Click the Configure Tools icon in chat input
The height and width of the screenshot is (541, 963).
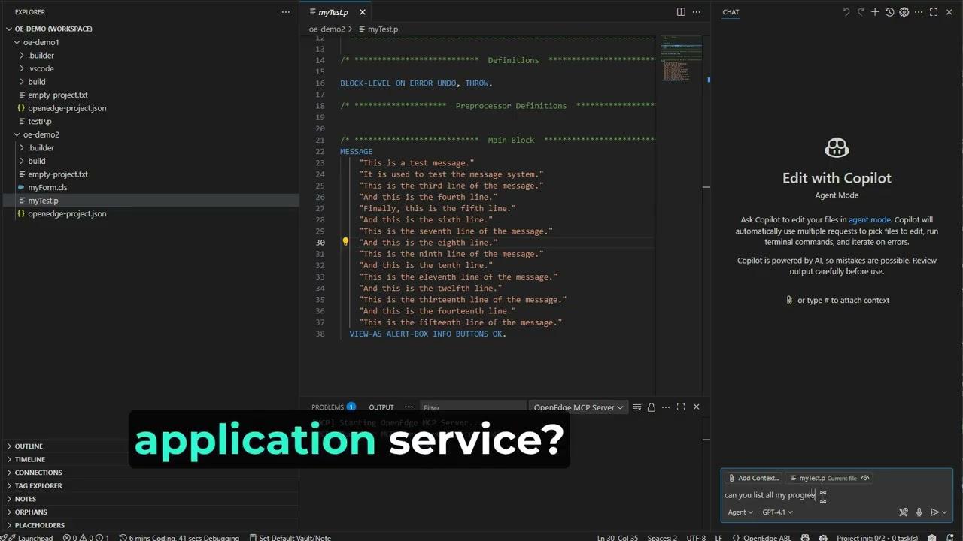(904, 512)
